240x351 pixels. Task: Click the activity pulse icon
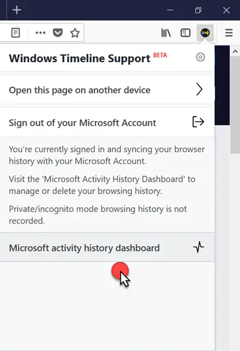click(199, 247)
